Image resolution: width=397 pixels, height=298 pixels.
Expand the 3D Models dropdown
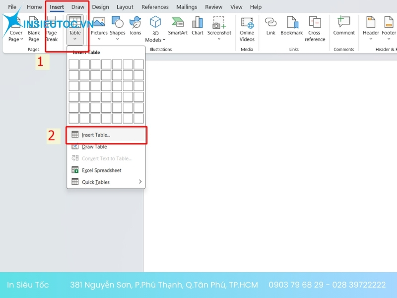point(155,40)
